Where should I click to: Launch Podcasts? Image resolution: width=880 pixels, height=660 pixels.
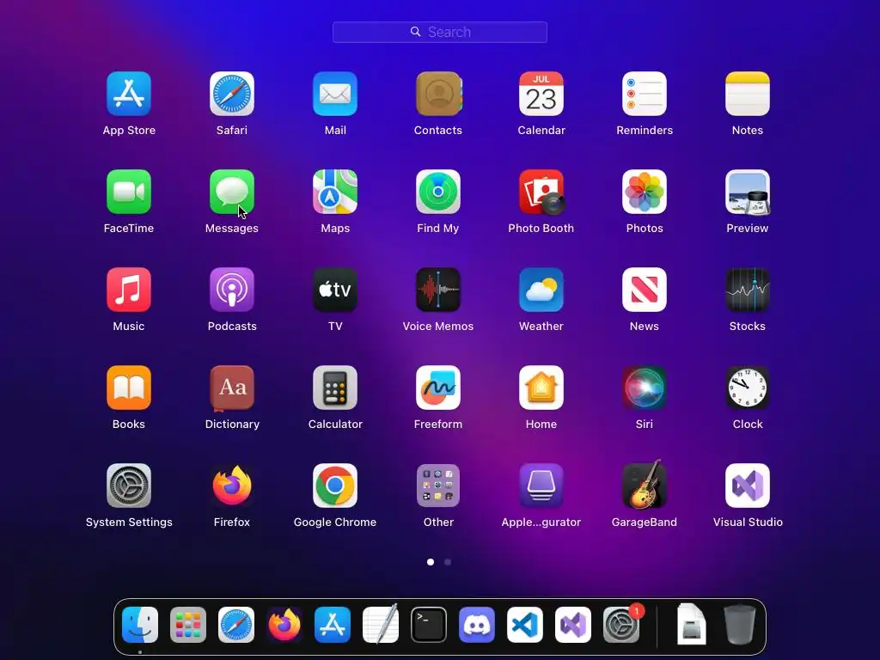232,290
